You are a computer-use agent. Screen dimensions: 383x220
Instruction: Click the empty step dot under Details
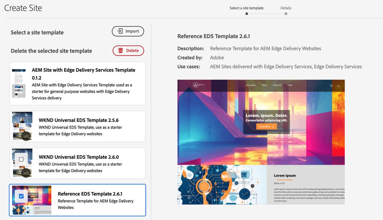pos(286,14)
